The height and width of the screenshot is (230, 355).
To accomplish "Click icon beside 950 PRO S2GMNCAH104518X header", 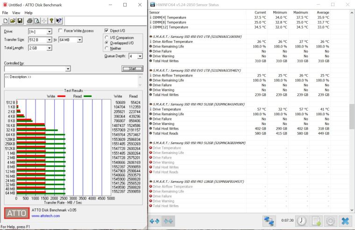I will [x=150, y=104].
